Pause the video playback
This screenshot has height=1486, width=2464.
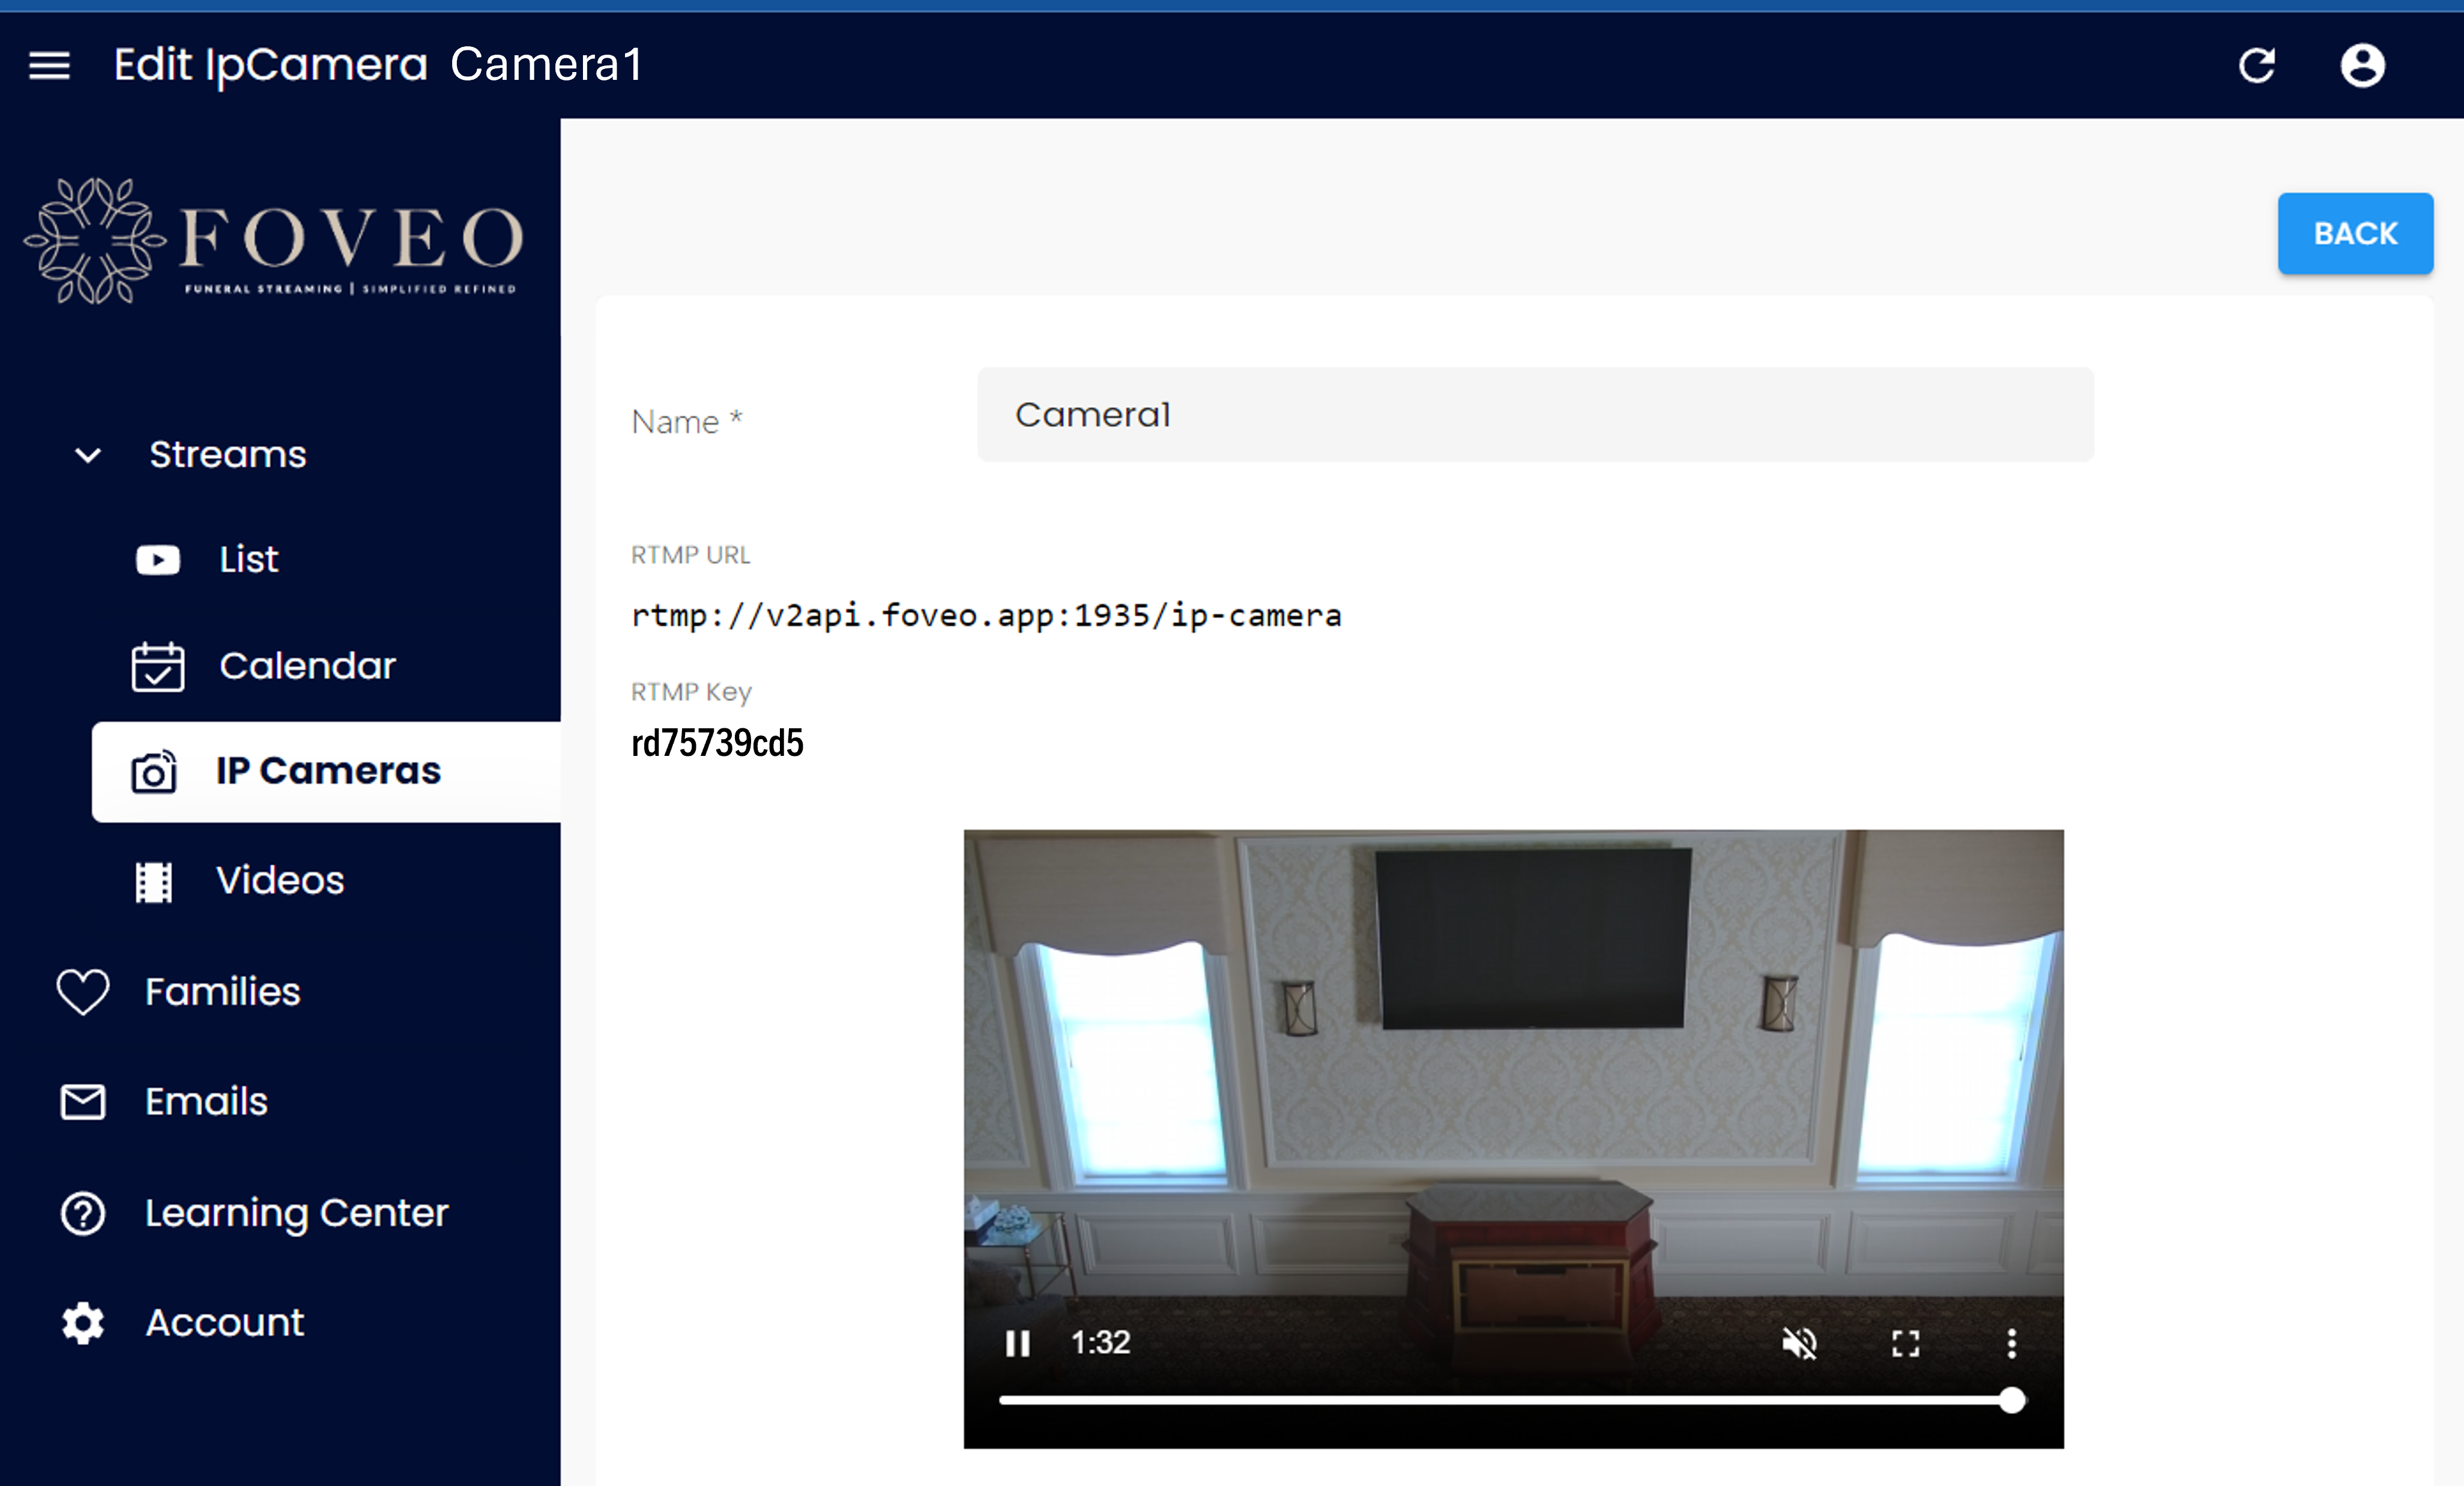pos(1017,1343)
